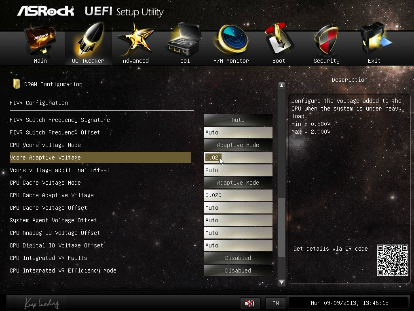Edit Vcore voltage additional offset field
This screenshot has height=311, width=414.
click(238, 170)
